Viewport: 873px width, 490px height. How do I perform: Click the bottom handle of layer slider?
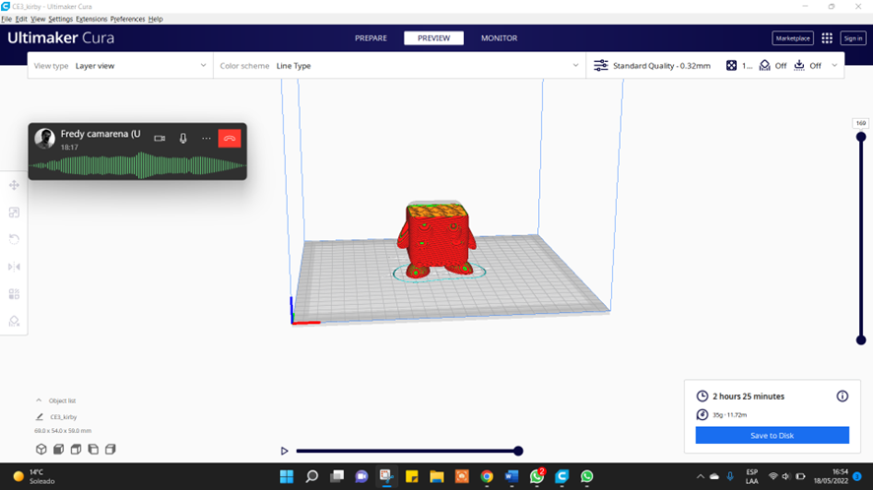[861, 339]
